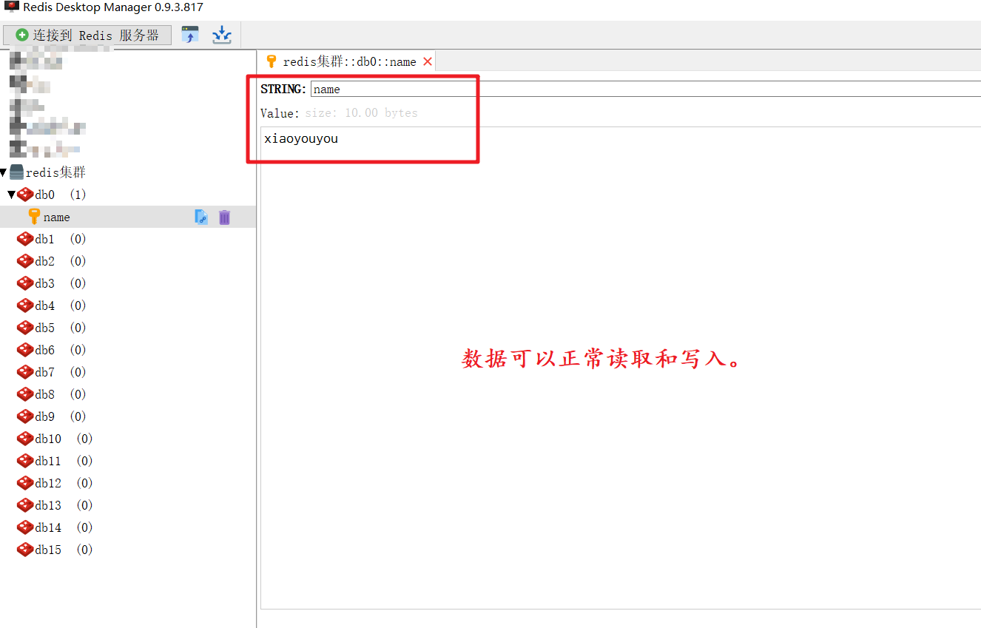
Task: Click the db1 database icon
Action: tap(25, 239)
